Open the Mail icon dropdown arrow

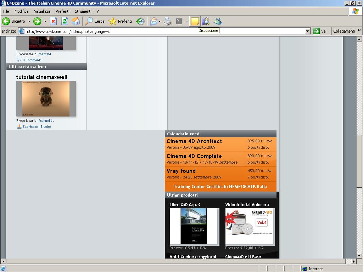(160, 21)
